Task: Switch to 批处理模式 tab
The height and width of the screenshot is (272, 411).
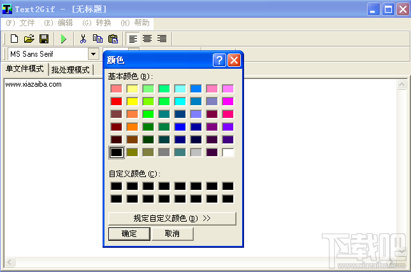Action: pyautogui.click(x=71, y=70)
